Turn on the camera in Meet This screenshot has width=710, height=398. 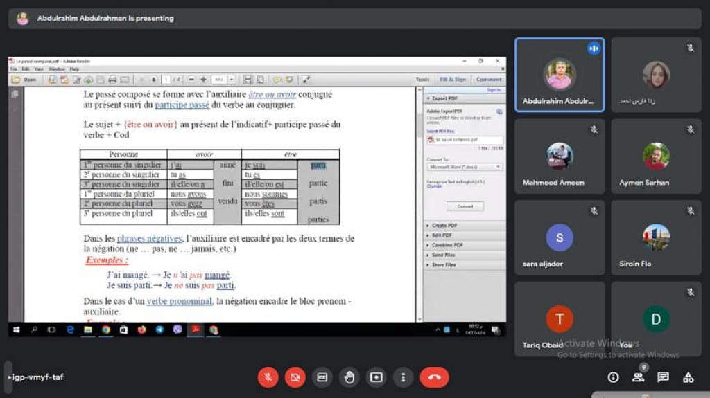[295, 377]
